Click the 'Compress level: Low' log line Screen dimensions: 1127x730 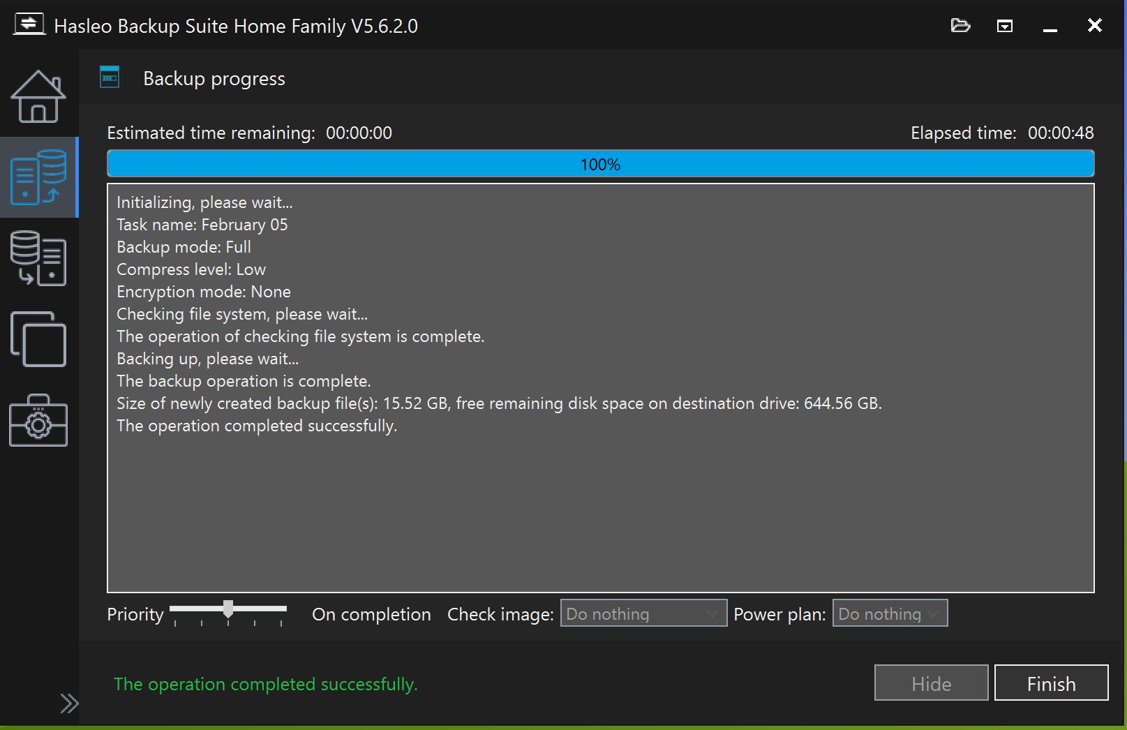(191, 269)
